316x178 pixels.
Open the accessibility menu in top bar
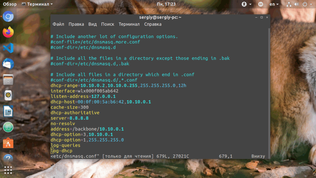(x=246, y=4)
